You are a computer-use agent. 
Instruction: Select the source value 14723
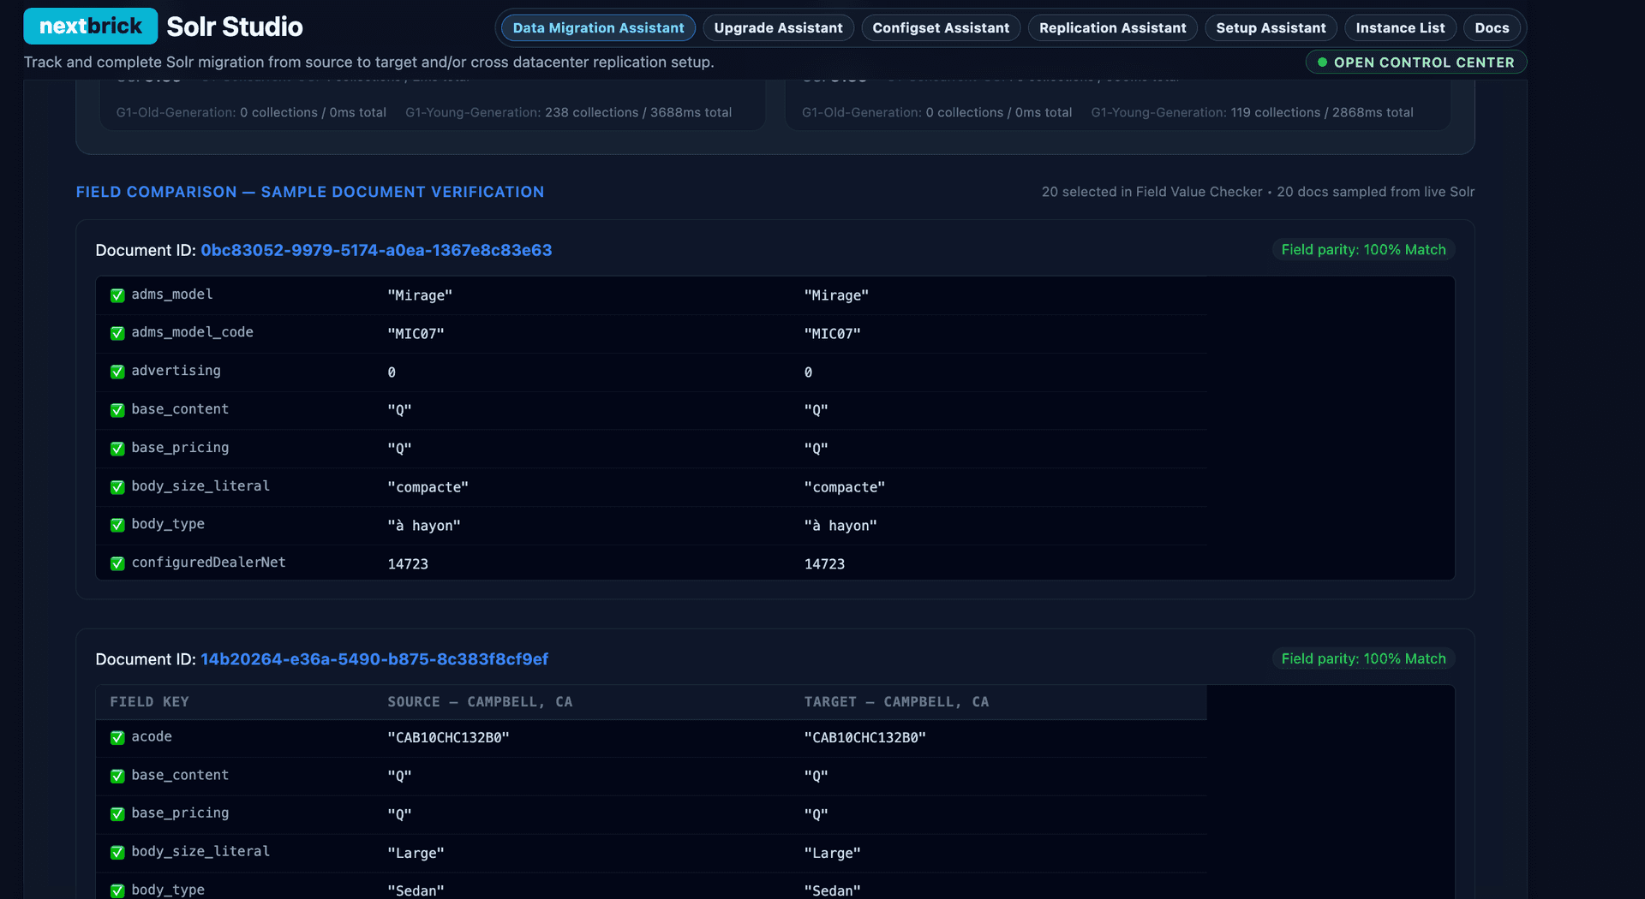pyautogui.click(x=408, y=564)
